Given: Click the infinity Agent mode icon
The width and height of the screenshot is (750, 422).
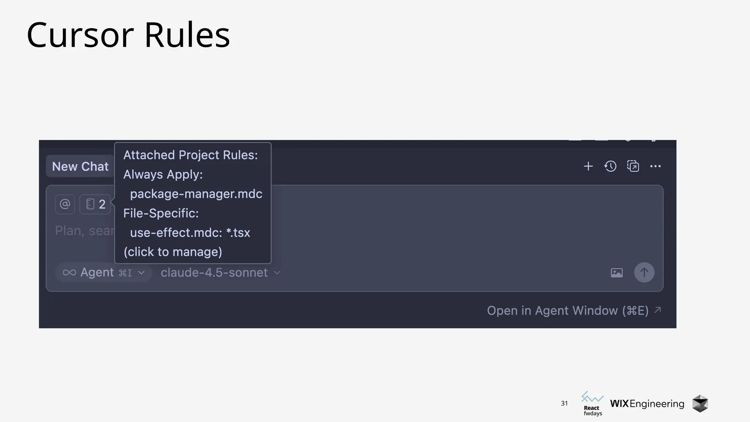Looking at the screenshot, I should (x=69, y=273).
